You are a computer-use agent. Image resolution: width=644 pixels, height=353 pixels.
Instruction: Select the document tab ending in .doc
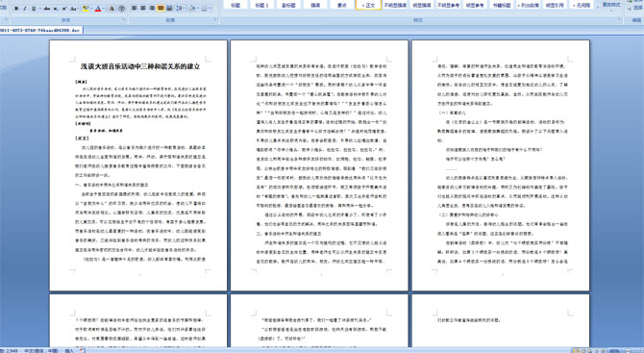41,31
